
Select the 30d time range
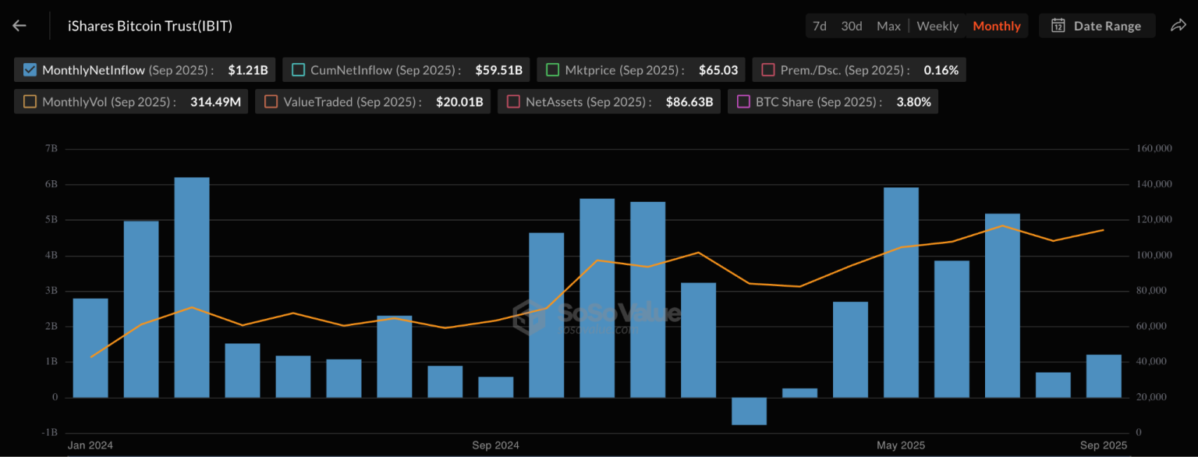pos(851,26)
